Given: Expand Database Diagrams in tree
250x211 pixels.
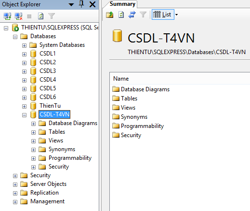Looking at the screenshot, I should (33, 124).
